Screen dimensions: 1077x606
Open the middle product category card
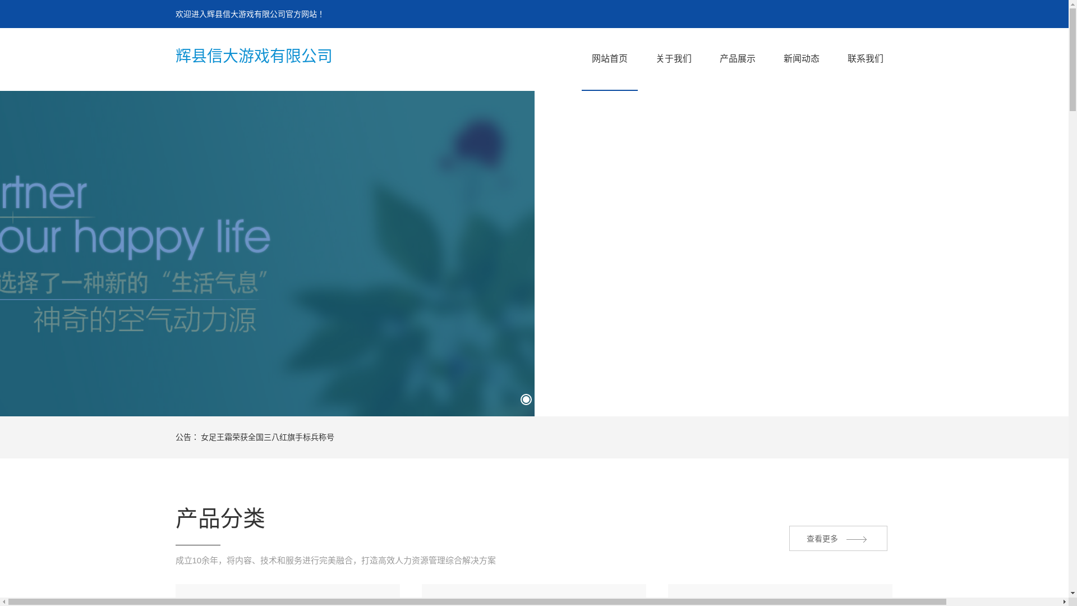[x=533, y=591]
